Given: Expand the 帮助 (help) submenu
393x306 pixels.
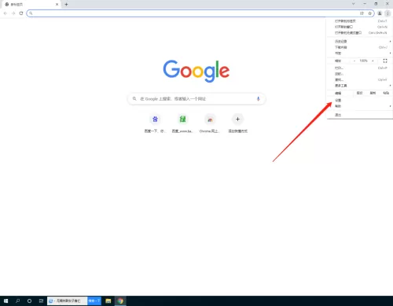Looking at the screenshot, I should click(360, 106).
